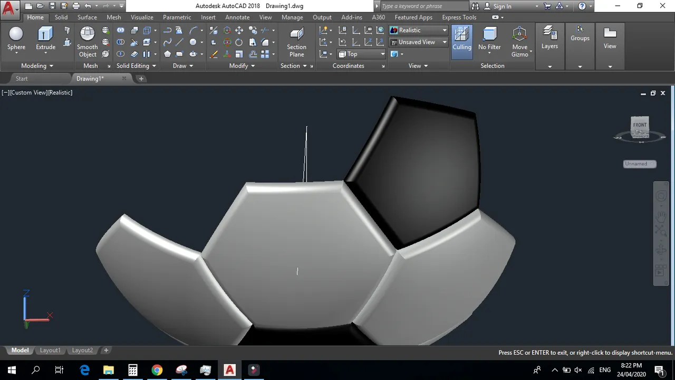Click the Rotate tool in Modify
The width and height of the screenshot is (675, 380).
coord(239,42)
